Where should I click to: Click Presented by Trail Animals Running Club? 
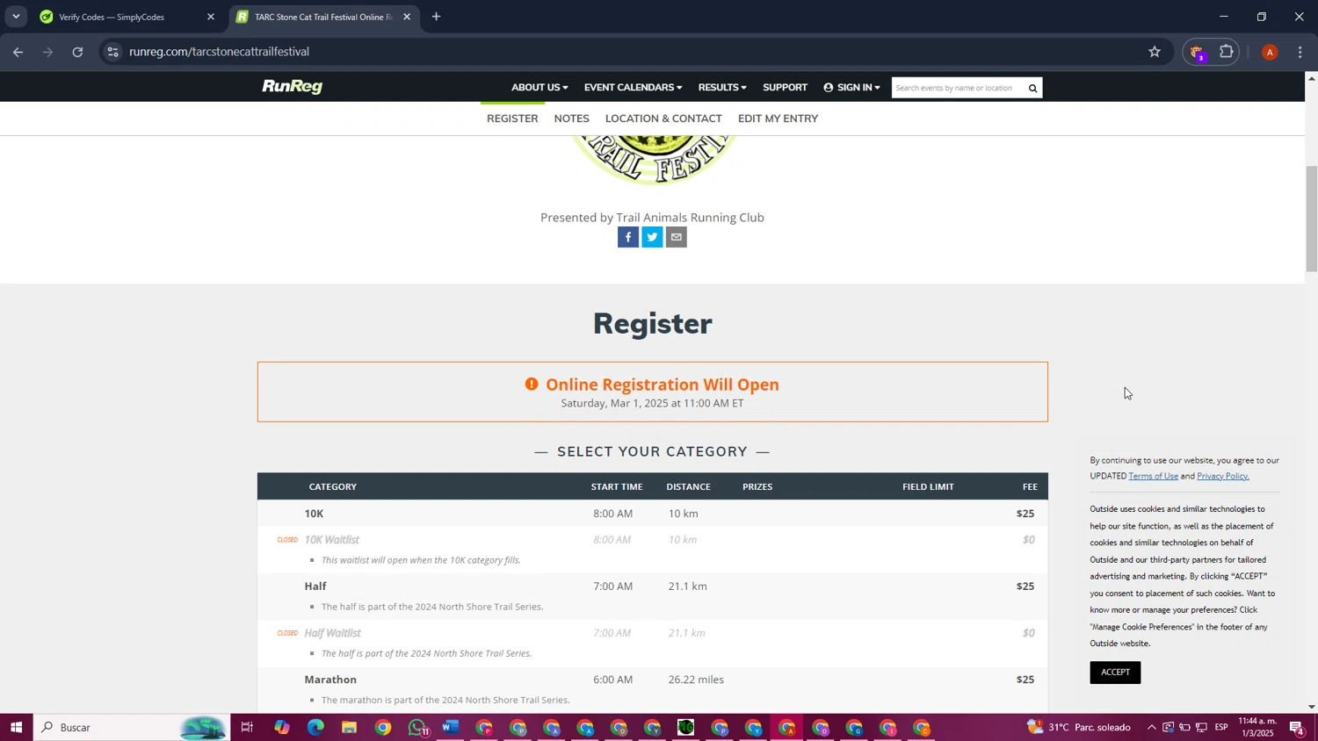pyautogui.click(x=652, y=218)
